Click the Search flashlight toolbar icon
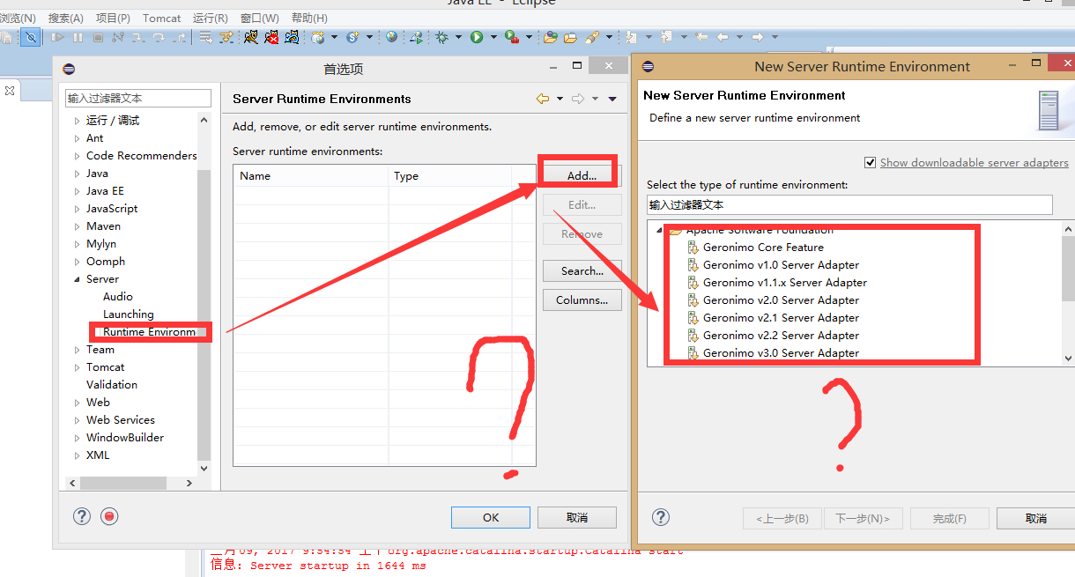This screenshot has height=577, width=1075. [592, 37]
